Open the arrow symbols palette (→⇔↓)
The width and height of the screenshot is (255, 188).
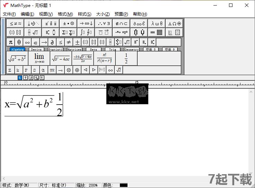click(x=86, y=24)
